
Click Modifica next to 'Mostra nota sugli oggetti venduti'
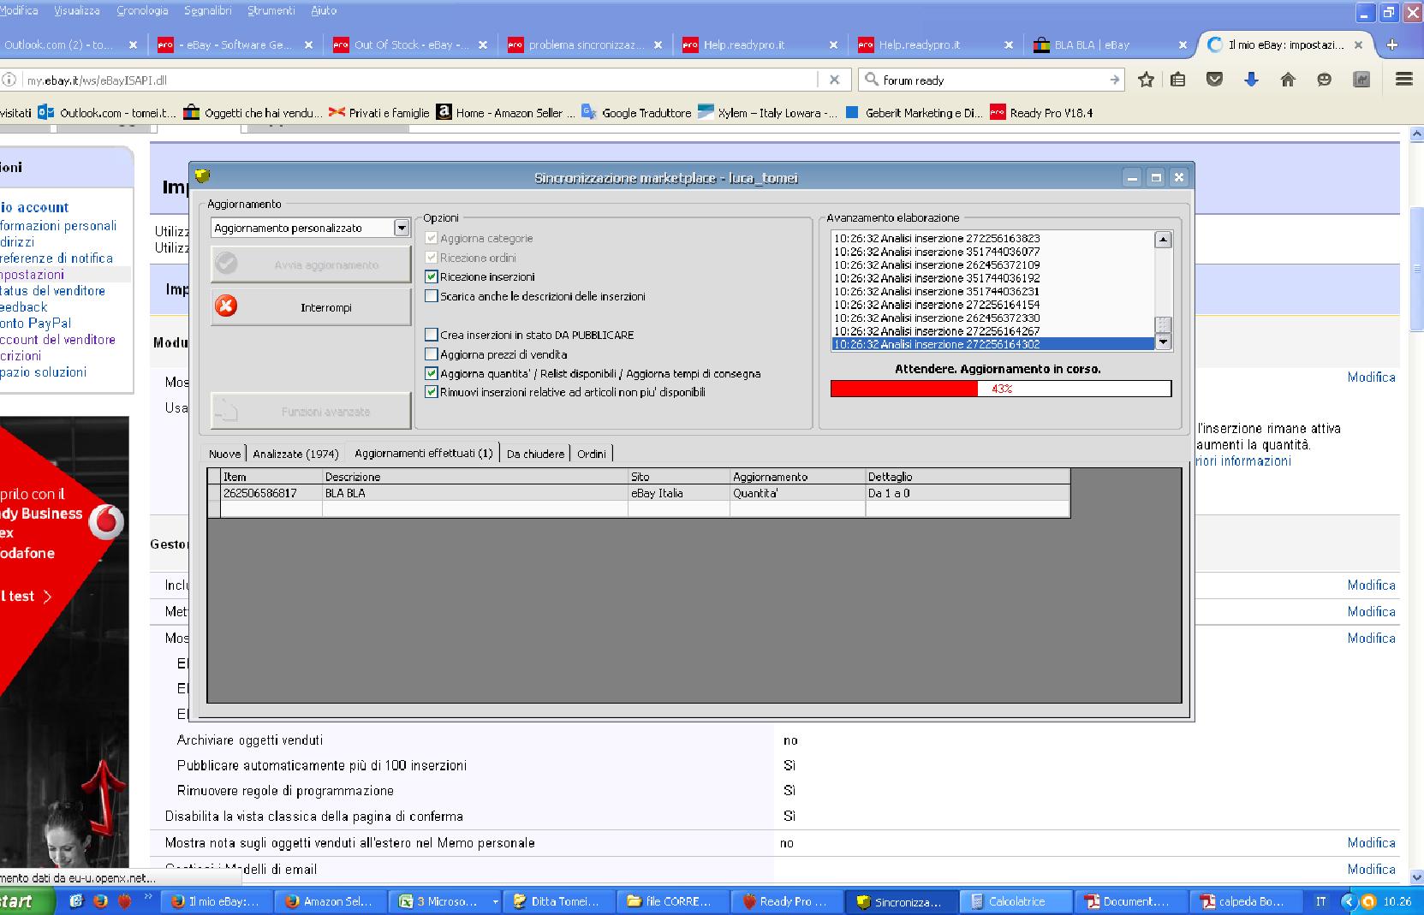(1371, 843)
